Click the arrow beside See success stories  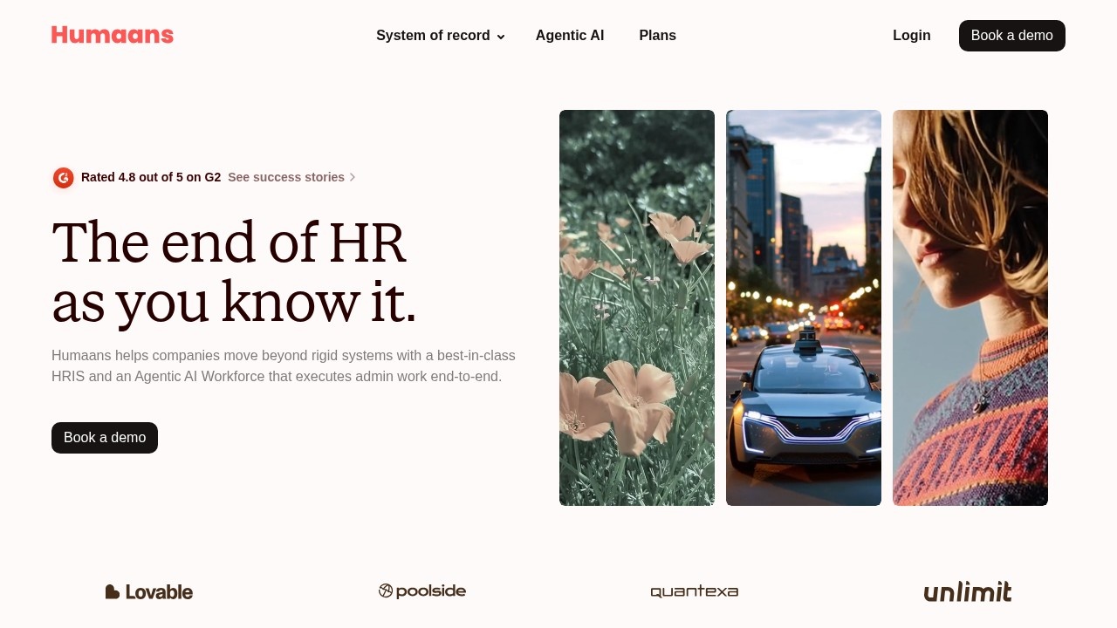(353, 177)
